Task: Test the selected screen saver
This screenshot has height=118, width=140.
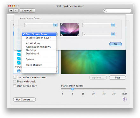Action: [x=117, y=78]
